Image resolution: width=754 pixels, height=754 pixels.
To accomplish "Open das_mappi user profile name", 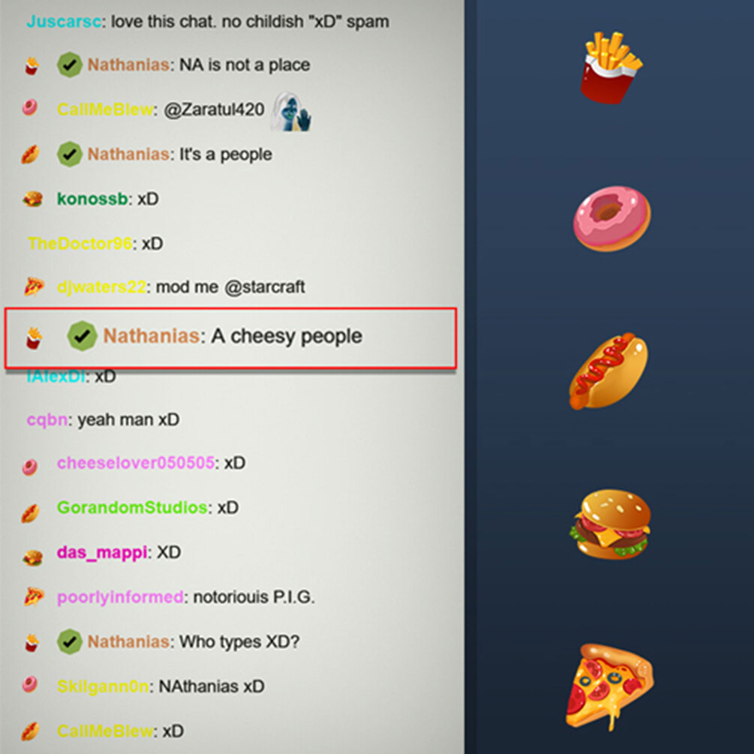I will [x=102, y=553].
